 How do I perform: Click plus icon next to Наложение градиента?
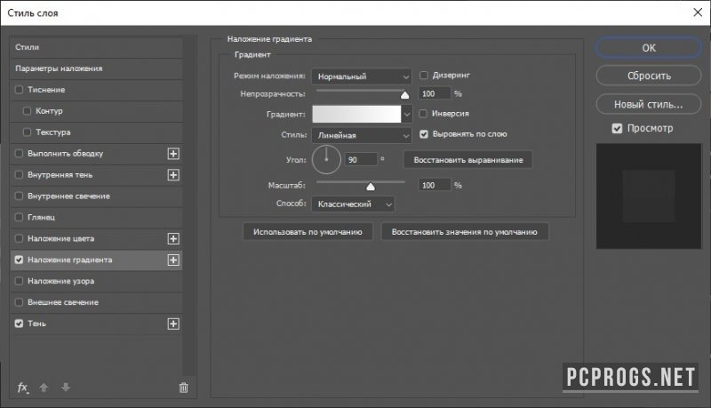(x=173, y=260)
